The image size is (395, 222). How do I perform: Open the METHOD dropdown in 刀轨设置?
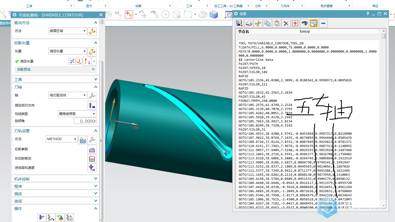click(x=62, y=139)
